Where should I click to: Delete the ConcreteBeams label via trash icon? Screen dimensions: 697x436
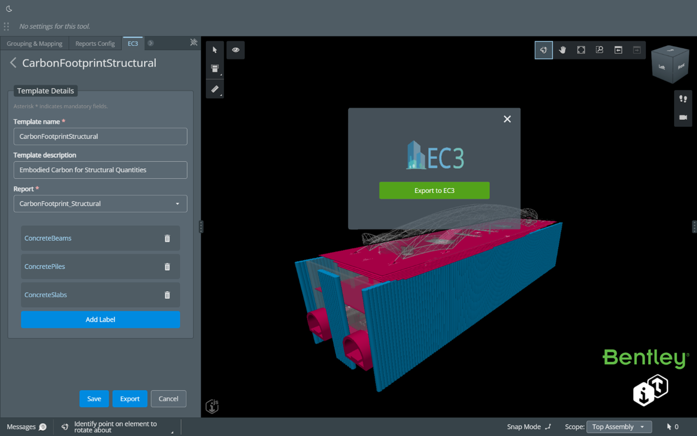(x=167, y=238)
